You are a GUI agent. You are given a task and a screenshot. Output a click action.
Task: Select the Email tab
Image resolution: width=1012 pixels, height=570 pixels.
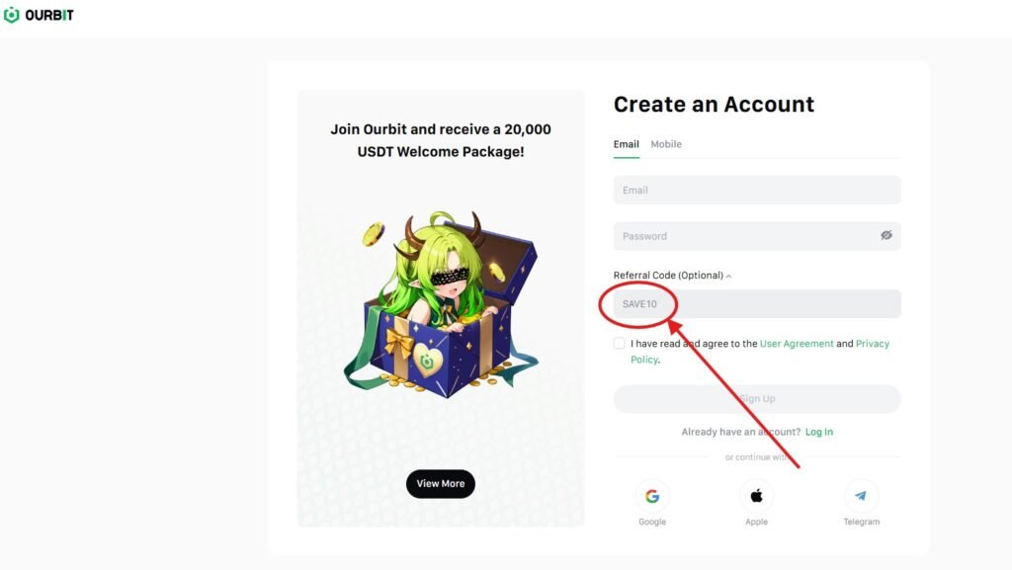tap(627, 144)
